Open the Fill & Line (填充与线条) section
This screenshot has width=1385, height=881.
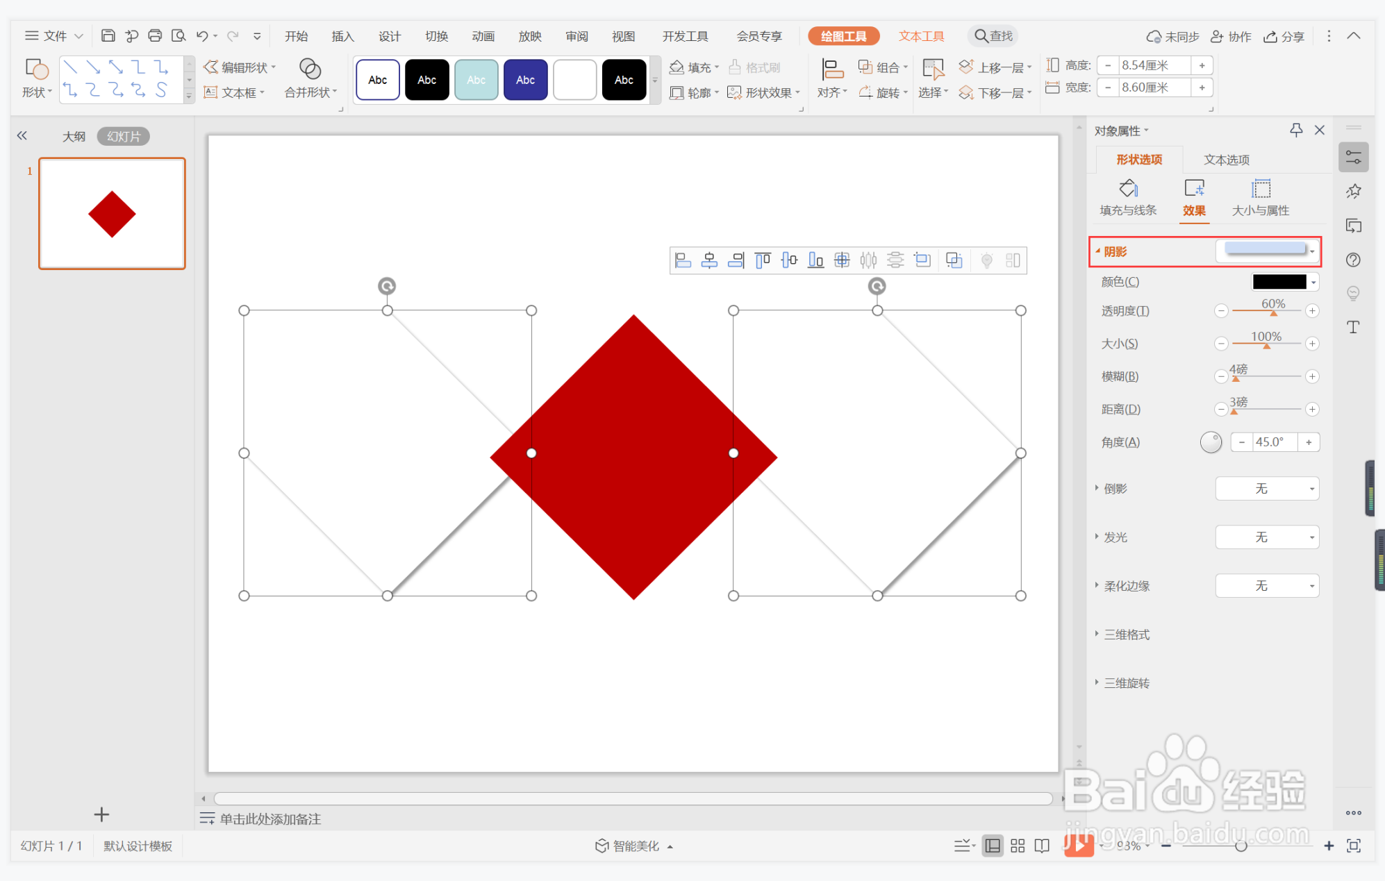(x=1128, y=198)
